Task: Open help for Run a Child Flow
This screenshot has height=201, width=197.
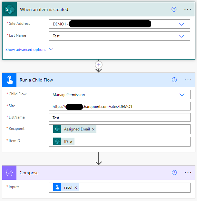Action: tap(174, 80)
